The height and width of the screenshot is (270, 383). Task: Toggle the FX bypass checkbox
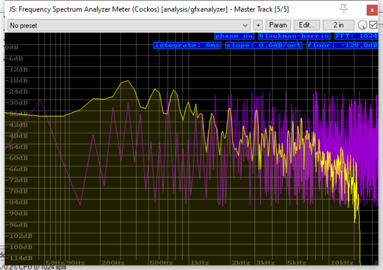tap(373, 25)
